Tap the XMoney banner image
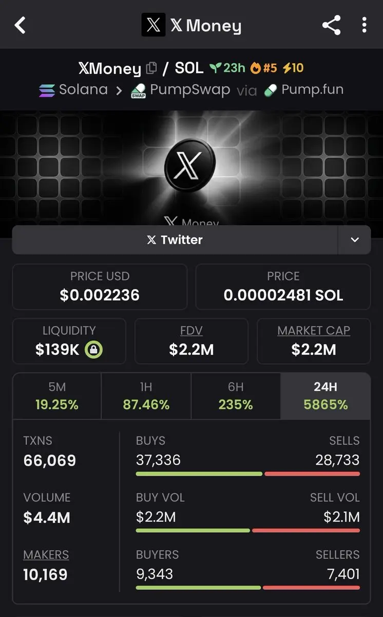 tap(191, 167)
